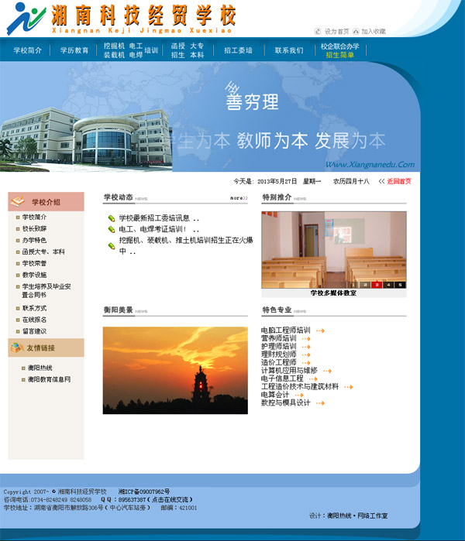The width and height of the screenshot is (465, 541).
Task: Open the 学校简介 navigation menu item
Action: coord(27,50)
